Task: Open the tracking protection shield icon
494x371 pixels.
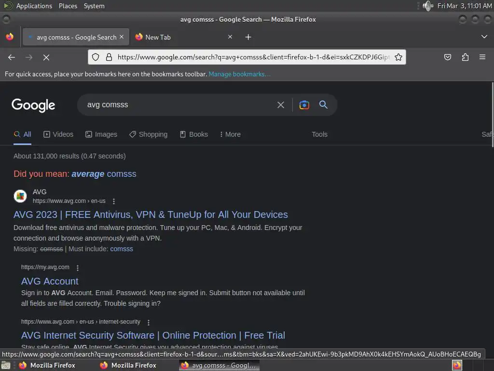Action: pyautogui.click(x=96, y=57)
